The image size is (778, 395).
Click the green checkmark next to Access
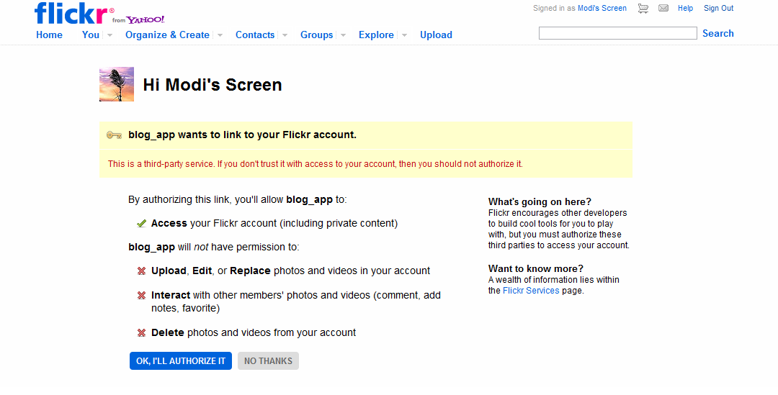(x=141, y=224)
